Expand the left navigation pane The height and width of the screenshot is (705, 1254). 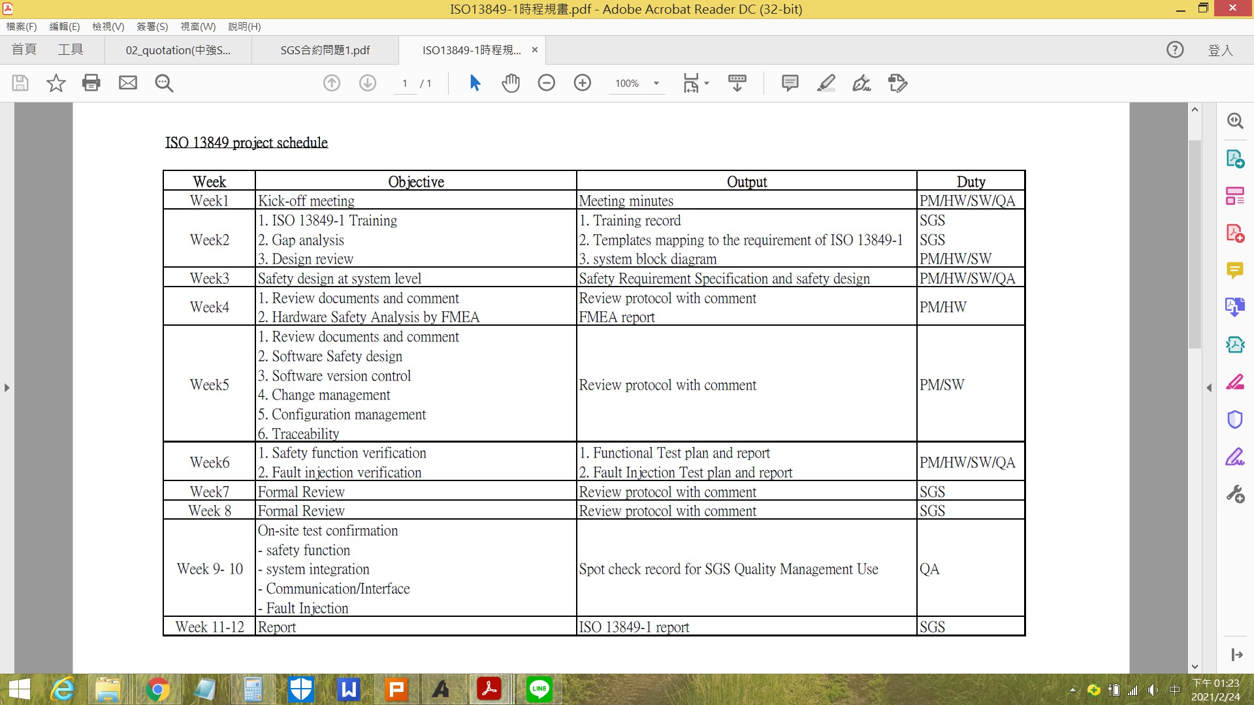[7, 388]
